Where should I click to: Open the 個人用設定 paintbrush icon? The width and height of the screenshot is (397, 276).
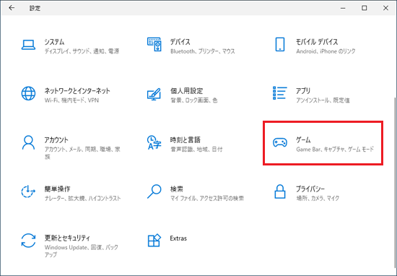[154, 94]
